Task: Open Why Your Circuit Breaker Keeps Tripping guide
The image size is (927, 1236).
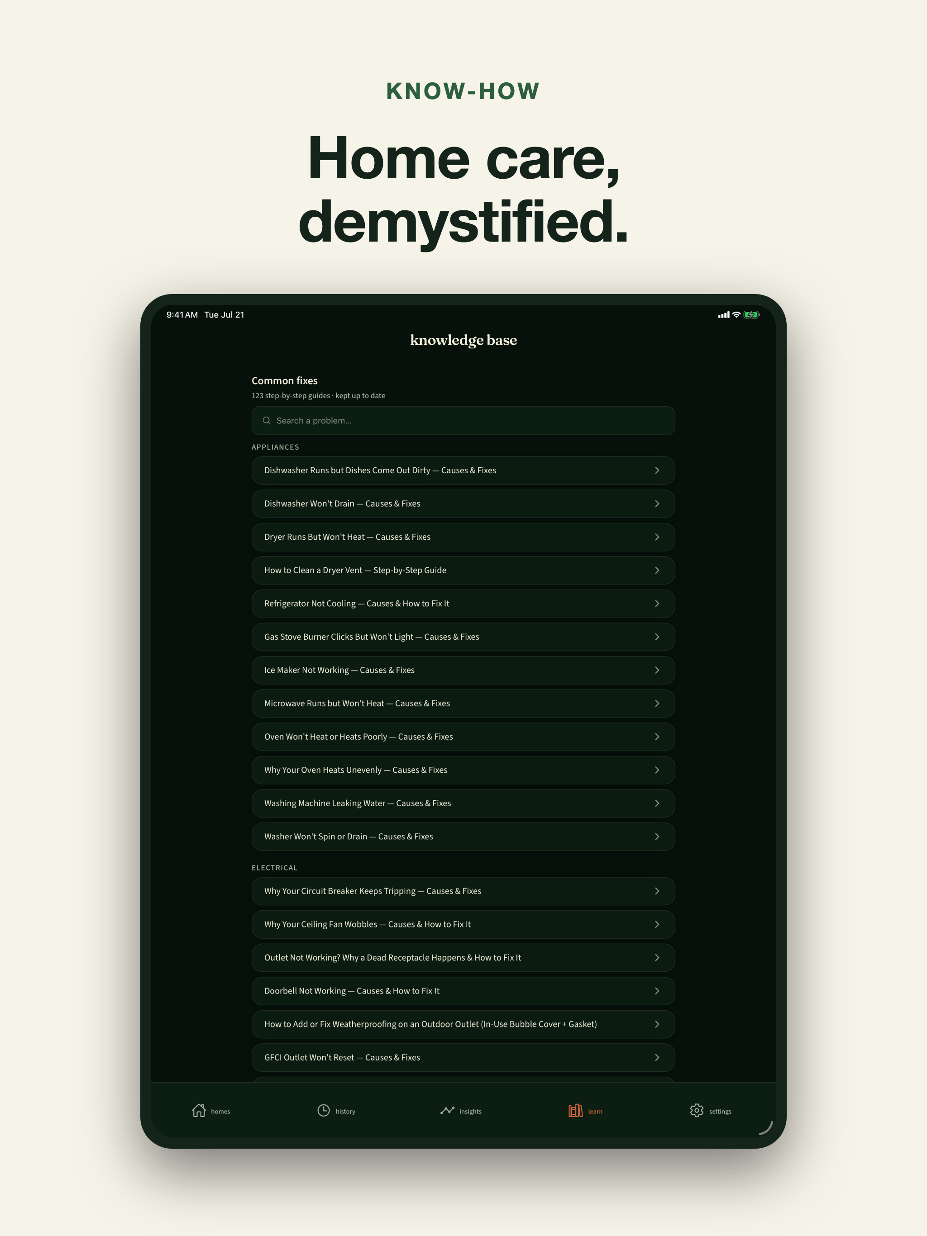Action: (x=463, y=891)
